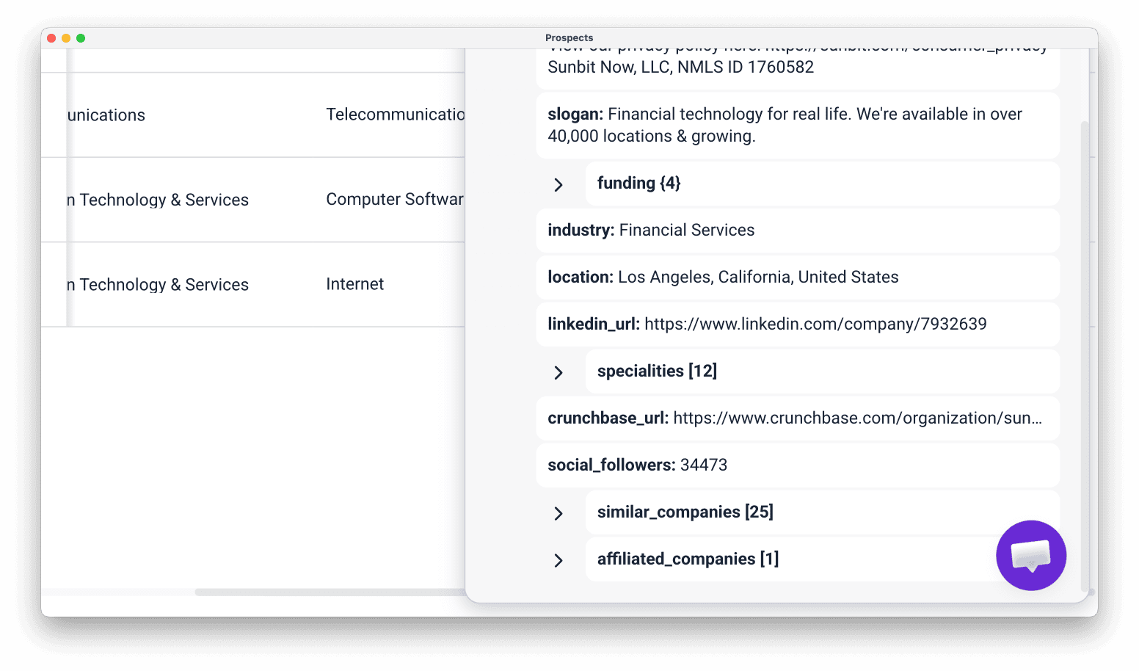Select the location Los Angeles field
This screenshot has height=671, width=1139.
pyautogui.click(x=798, y=278)
